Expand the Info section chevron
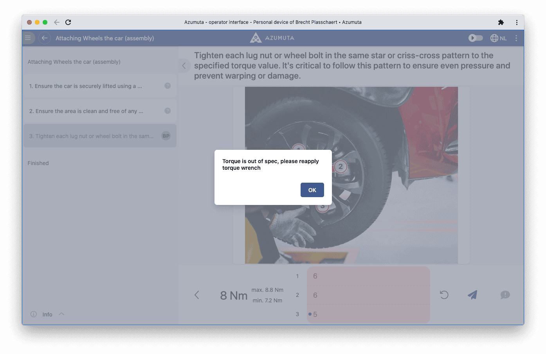The width and height of the screenshot is (546, 354). click(61, 313)
